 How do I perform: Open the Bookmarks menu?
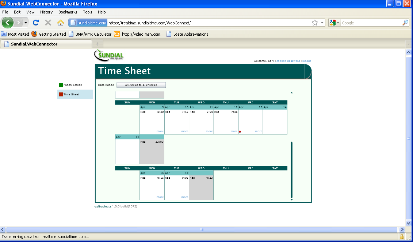tap(68, 12)
